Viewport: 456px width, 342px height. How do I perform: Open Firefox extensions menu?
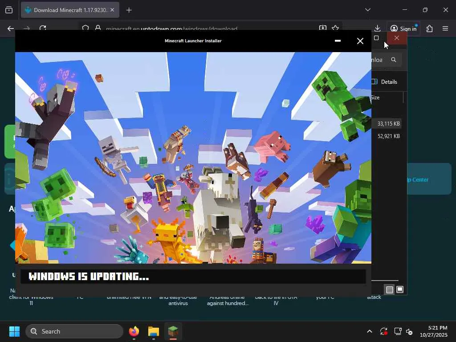[430, 28]
